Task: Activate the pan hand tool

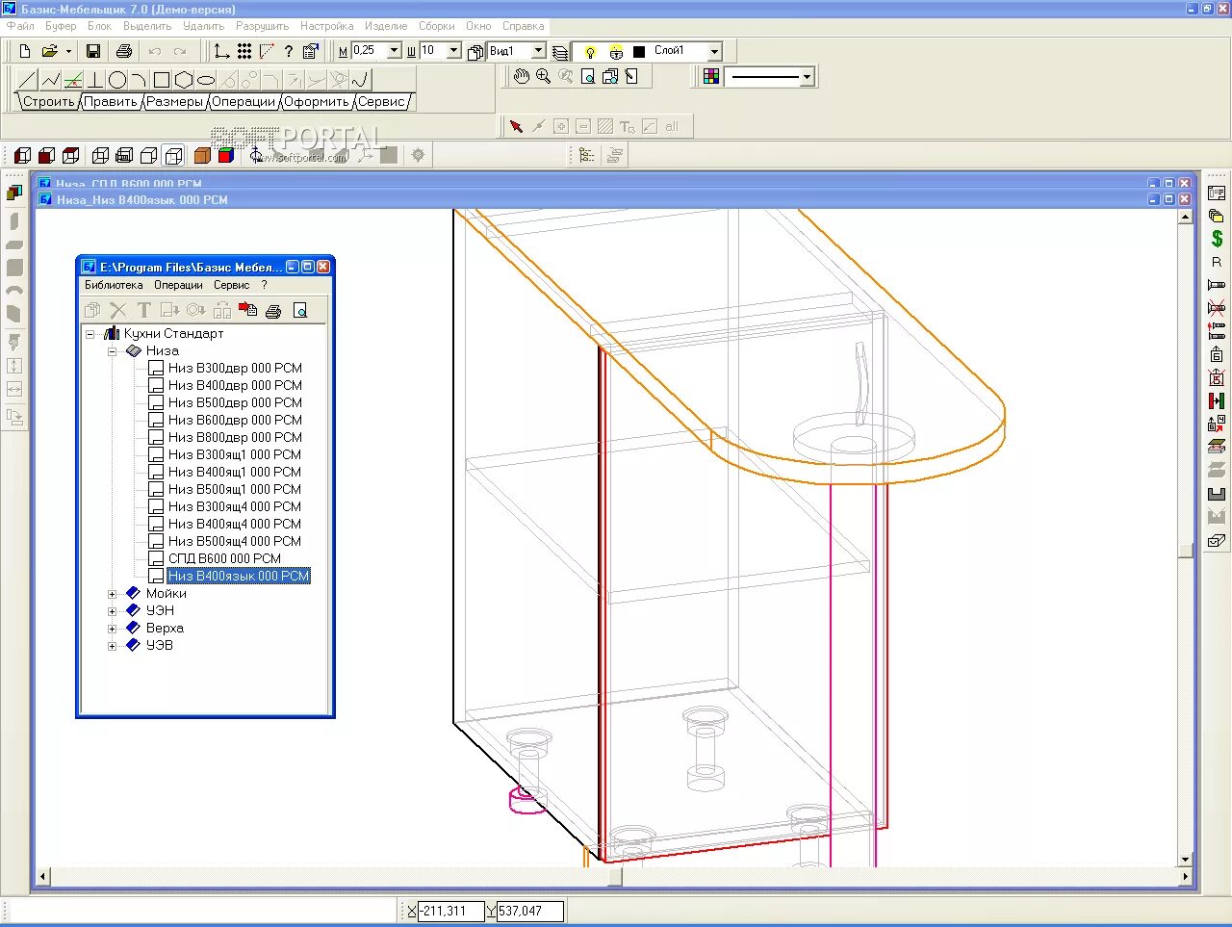Action: [x=522, y=76]
